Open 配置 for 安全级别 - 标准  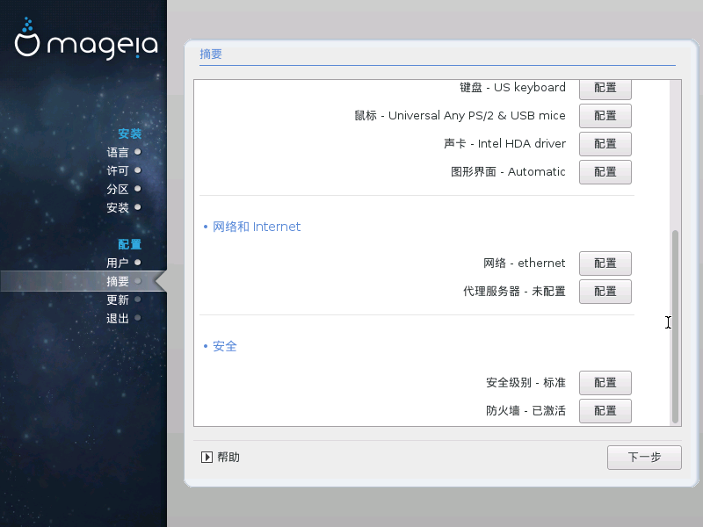click(605, 383)
